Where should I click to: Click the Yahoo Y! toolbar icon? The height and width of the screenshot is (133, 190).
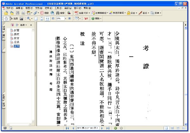[86, 19]
